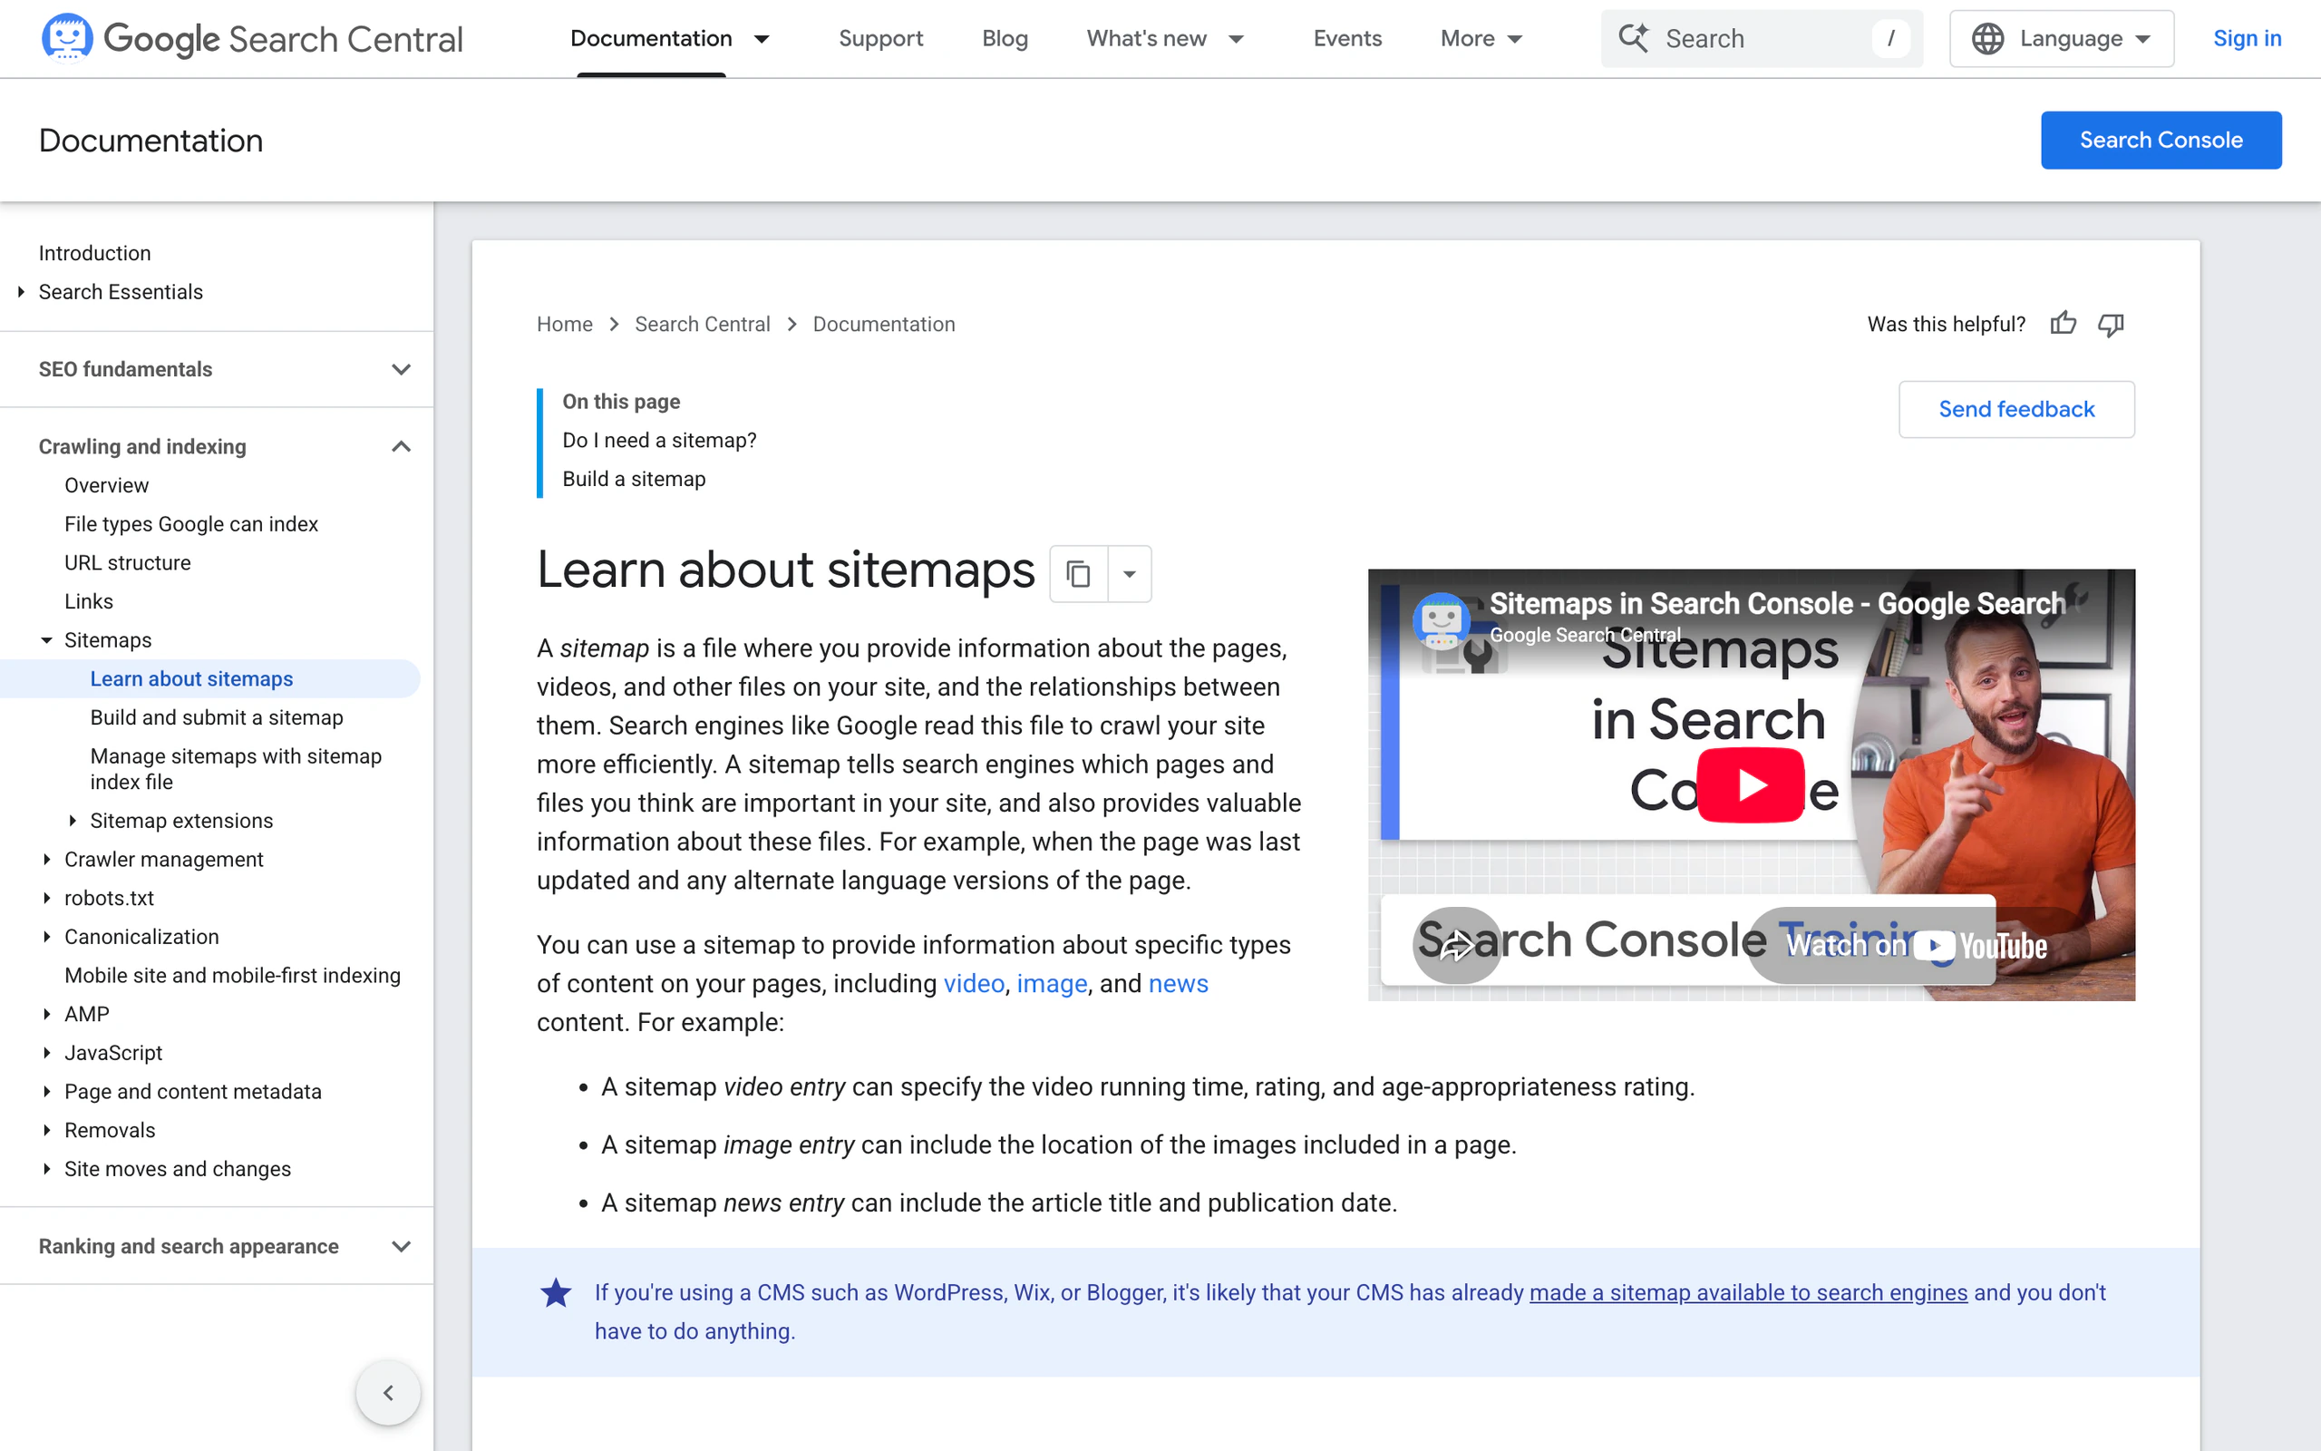Click the thumbs down not helpful icon
Screen dimensions: 2321x1451
pyautogui.click(x=2111, y=325)
